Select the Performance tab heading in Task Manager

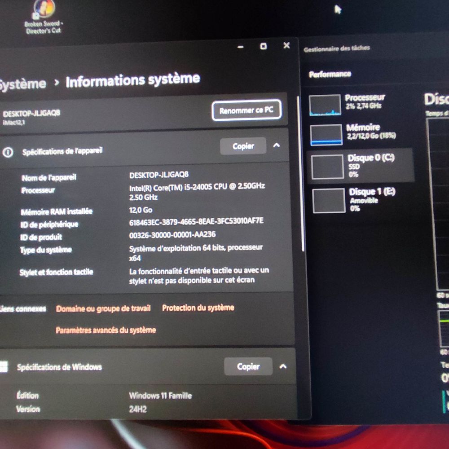click(330, 74)
